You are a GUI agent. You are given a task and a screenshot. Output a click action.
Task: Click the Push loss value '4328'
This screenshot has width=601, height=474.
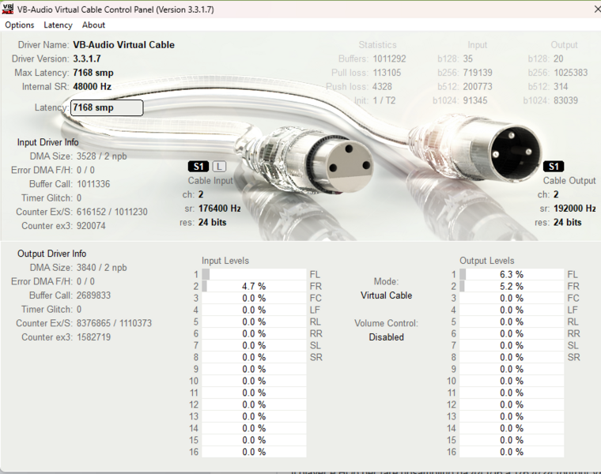coord(382,87)
